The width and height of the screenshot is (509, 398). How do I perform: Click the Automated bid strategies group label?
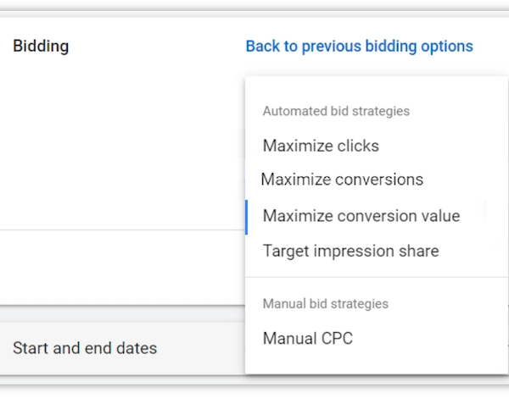coord(336,111)
